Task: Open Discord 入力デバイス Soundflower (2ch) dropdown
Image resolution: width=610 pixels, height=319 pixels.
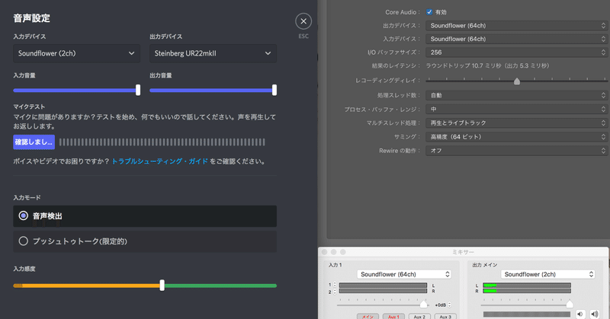Action: (x=77, y=53)
